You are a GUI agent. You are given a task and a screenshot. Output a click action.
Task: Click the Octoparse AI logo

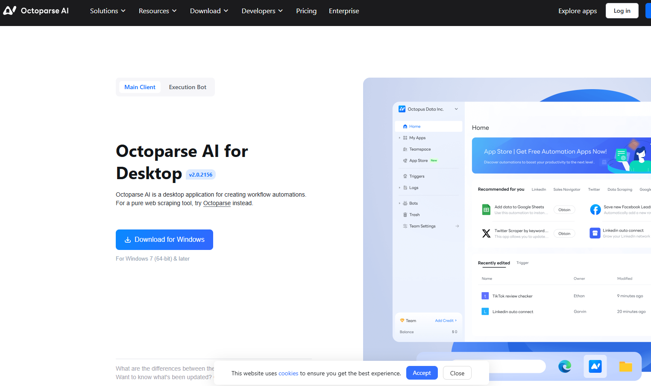[x=36, y=11]
